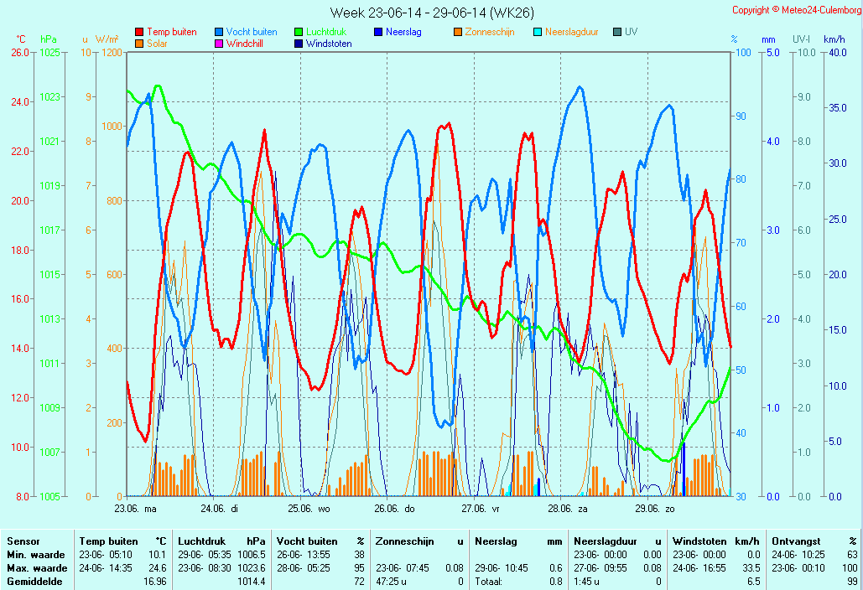Image resolution: width=863 pixels, height=590 pixels.
Task: Click the cyan Neerslagduur legend swatch
Action: 537,33
